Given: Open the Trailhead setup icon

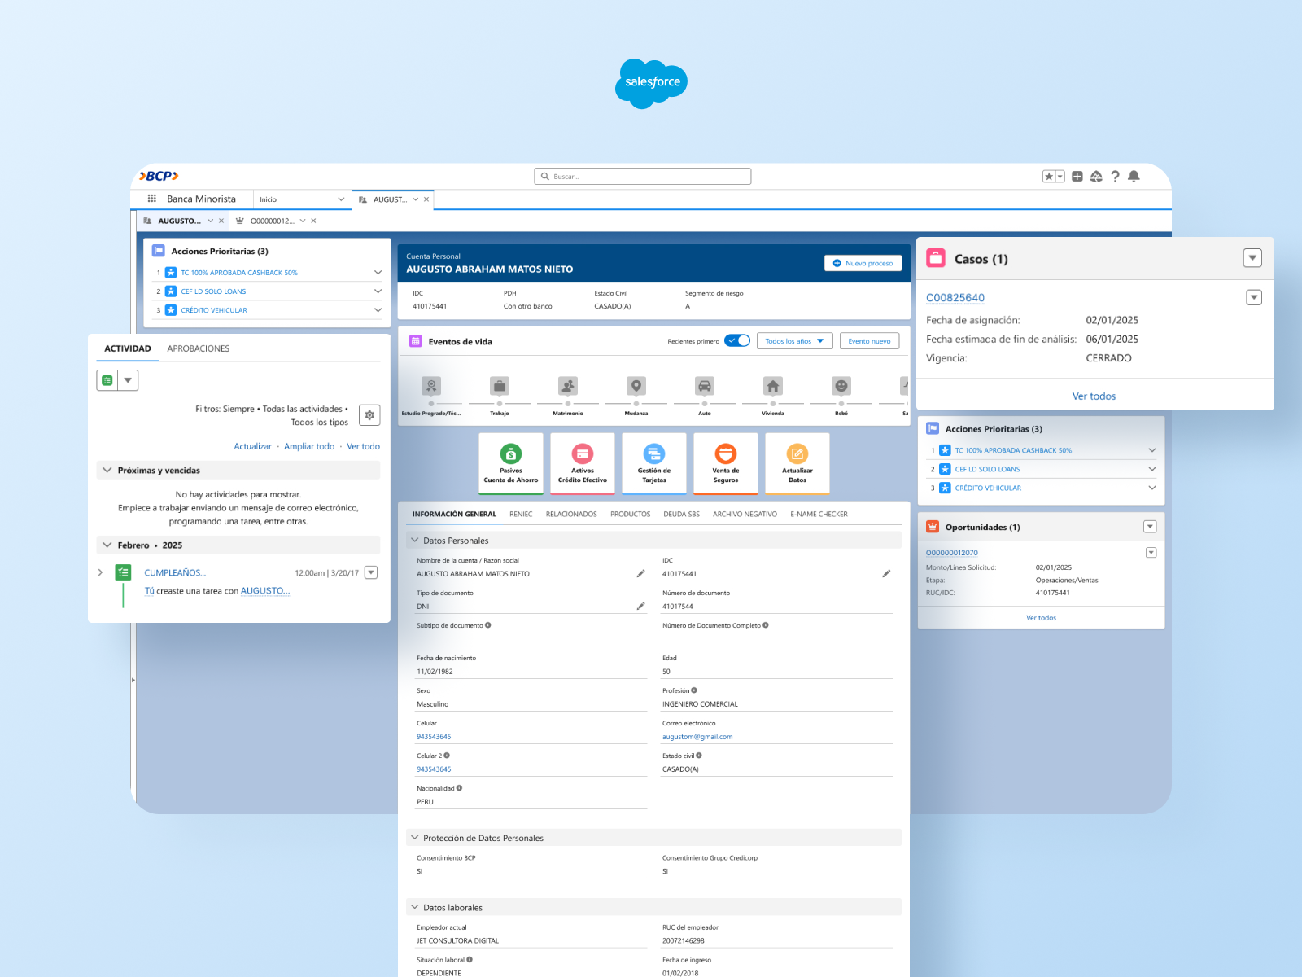Looking at the screenshot, I should pos(1096,177).
